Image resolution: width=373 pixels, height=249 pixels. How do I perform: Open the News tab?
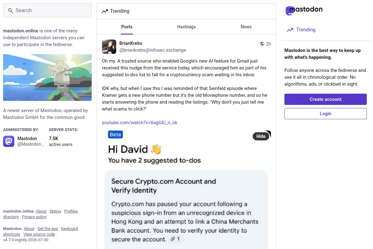point(246,27)
